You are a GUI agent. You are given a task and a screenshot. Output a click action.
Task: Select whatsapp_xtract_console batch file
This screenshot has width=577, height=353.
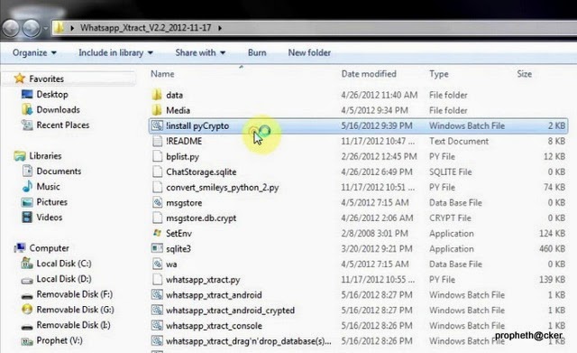[x=214, y=326]
